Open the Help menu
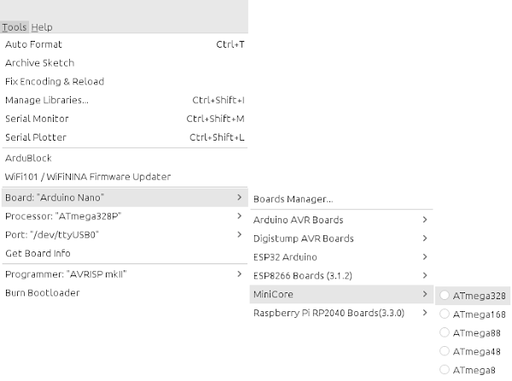 coord(42,27)
